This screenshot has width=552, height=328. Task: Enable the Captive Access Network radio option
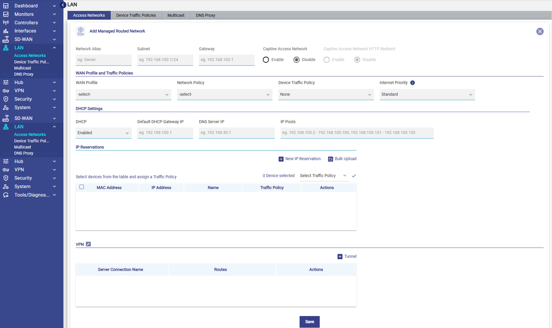coord(266,60)
